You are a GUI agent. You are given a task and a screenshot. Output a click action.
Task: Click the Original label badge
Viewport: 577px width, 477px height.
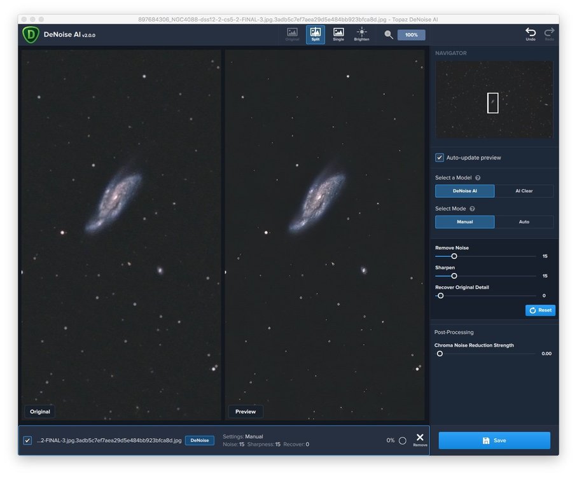point(39,411)
